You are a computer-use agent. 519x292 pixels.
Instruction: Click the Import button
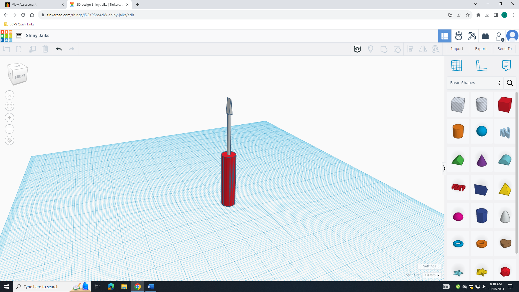(457, 49)
